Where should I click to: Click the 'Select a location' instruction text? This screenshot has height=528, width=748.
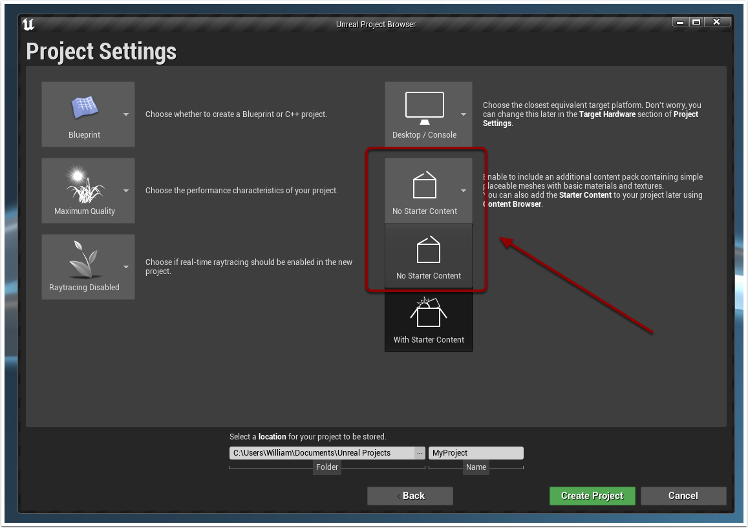point(308,437)
